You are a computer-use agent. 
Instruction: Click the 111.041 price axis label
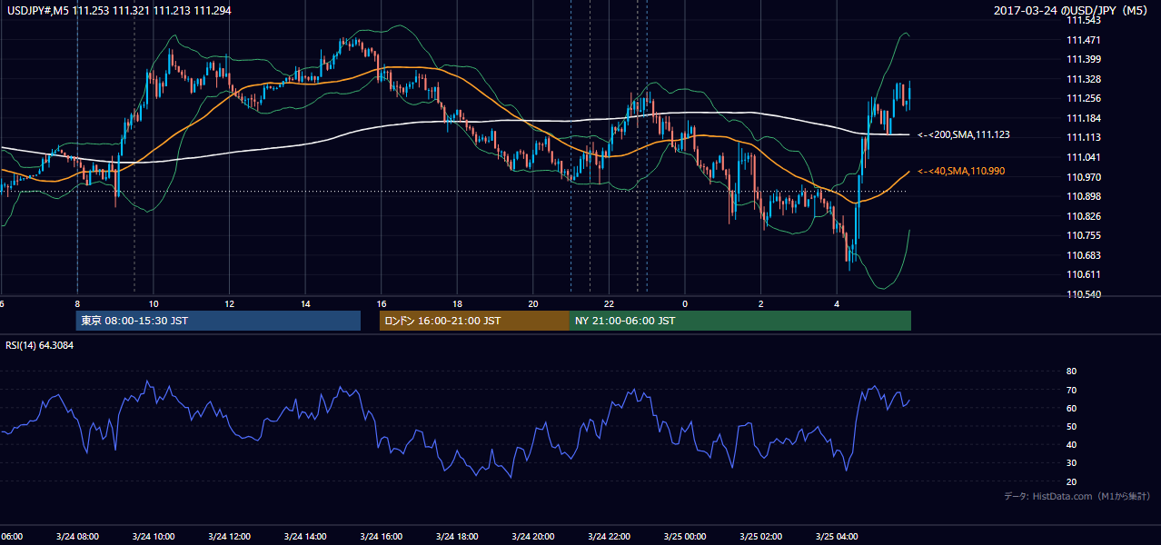tap(1085, 157)
